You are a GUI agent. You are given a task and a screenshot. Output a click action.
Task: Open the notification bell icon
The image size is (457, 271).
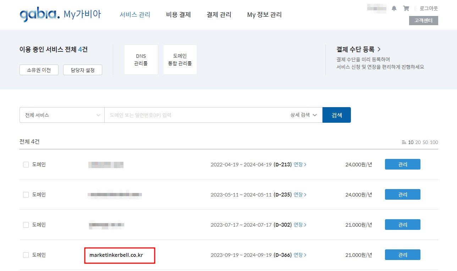click(x=394, y=8)
